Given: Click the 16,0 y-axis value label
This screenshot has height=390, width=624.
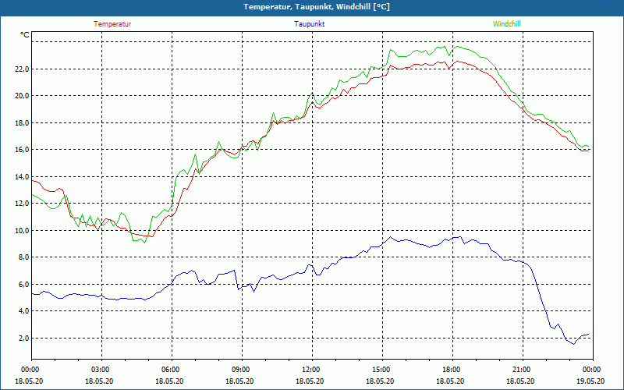Looking at the screenshot, I should point(20,150).
